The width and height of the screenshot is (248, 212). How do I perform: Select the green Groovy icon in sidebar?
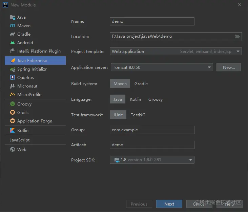(13, 104)
